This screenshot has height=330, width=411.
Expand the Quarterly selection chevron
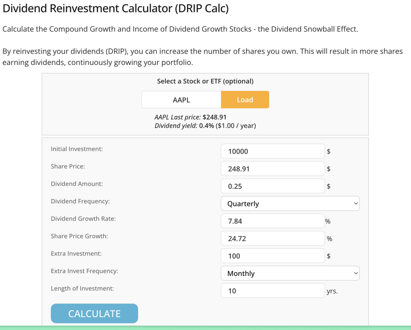click(x=356, y=203)
